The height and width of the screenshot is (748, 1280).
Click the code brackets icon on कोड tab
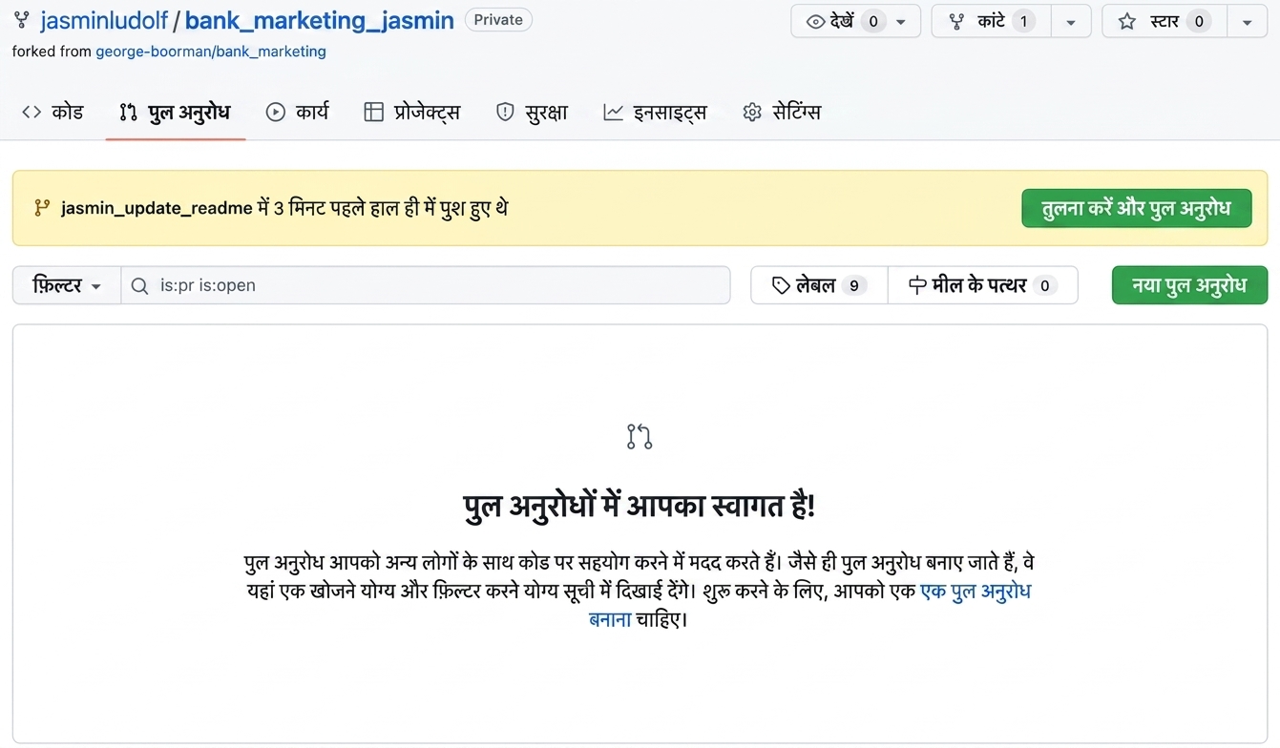pyautogui.click(x=31, y=112)
